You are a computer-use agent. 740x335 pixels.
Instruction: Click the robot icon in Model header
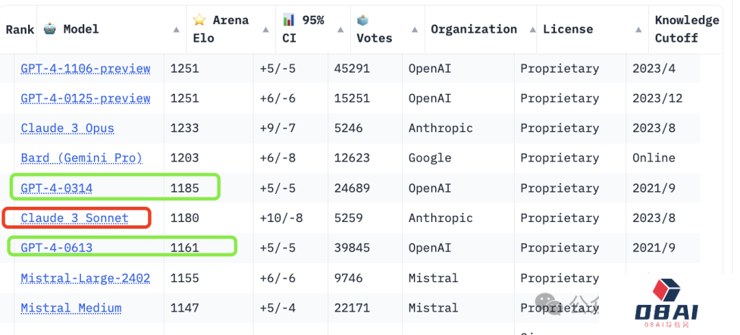(x=50, y=29)
